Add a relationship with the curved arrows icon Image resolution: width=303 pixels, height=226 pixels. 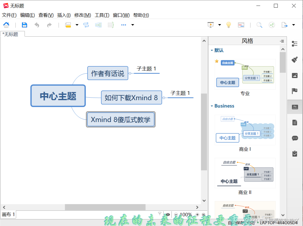click(86, 25)
